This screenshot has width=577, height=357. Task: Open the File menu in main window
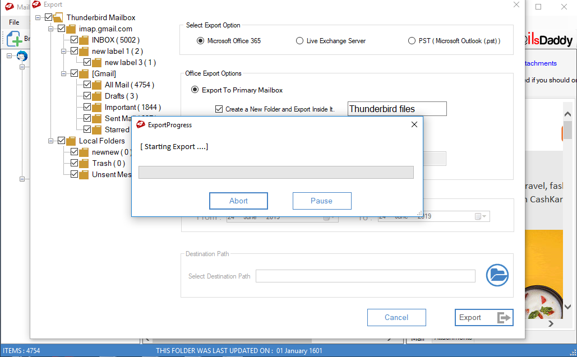tap(14, 22)
